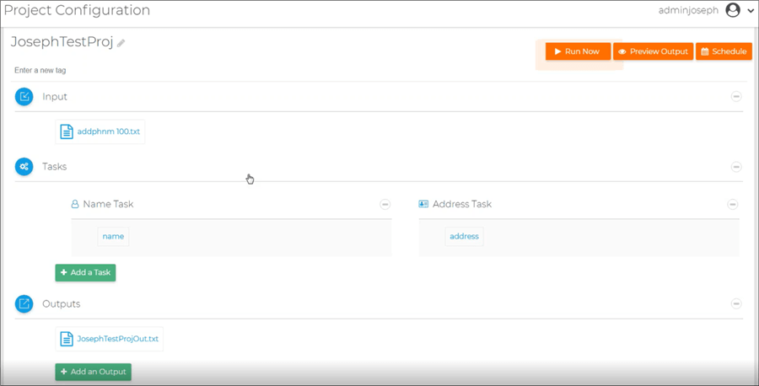Viewport: 759px width, 386px height.
Task: Click the blue Tasks gears icon
Action: click(24, 166)
